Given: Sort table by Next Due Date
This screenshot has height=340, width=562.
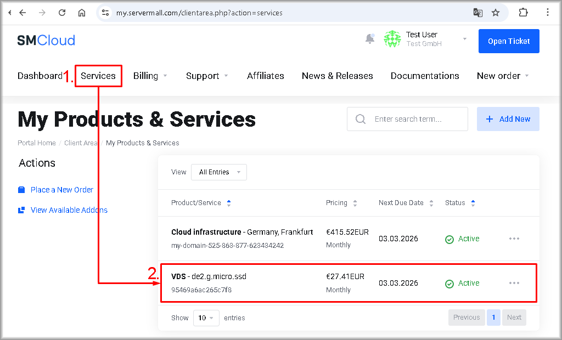Looking at the screenshot, I should click(431, 203).
